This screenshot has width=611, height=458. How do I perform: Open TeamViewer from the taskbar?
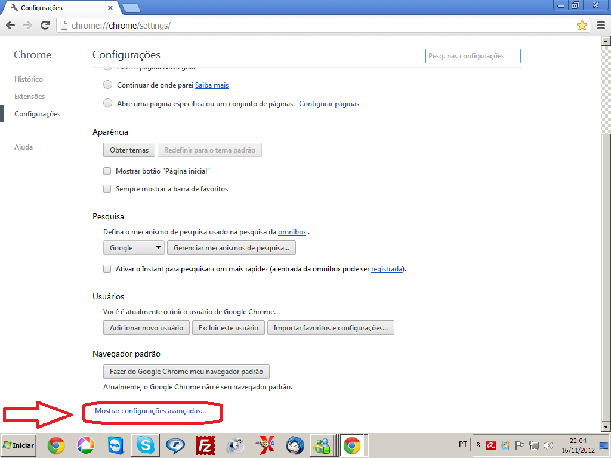(x=115, y=445)
